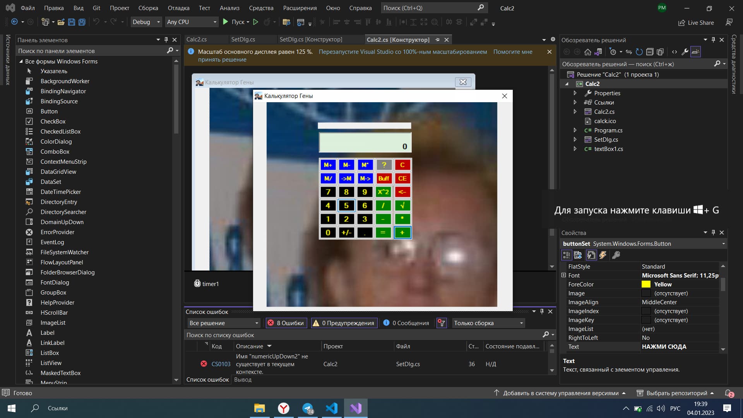Open View Code icon in Solution Explorer toolbar
Screen dimensions: 743x418
675,52
